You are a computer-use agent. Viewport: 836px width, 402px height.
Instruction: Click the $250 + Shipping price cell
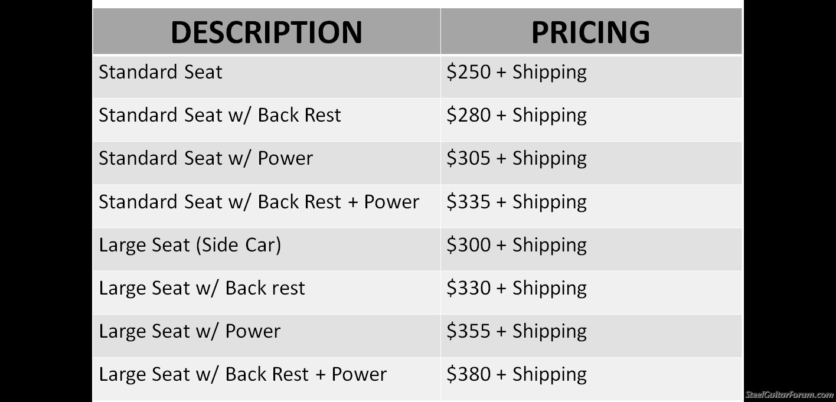[x=517, y=73]
